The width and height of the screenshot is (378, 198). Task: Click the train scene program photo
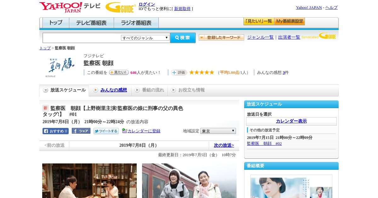tap(189, 181)
